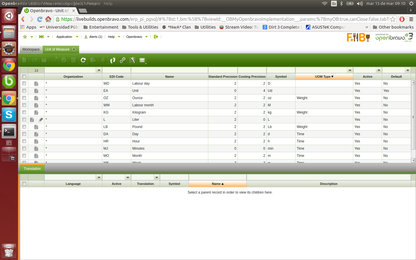Open form view icon for Kilogram row

[36, 112]
